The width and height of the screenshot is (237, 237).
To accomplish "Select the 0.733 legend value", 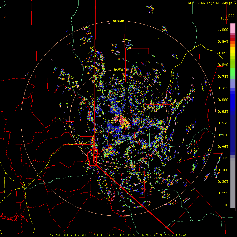I will click(223, 88).
